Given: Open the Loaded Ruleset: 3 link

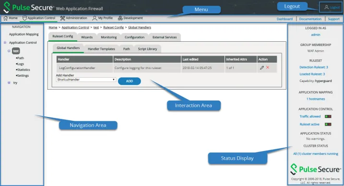Looking at the screenshot, I should pos(312,74).
